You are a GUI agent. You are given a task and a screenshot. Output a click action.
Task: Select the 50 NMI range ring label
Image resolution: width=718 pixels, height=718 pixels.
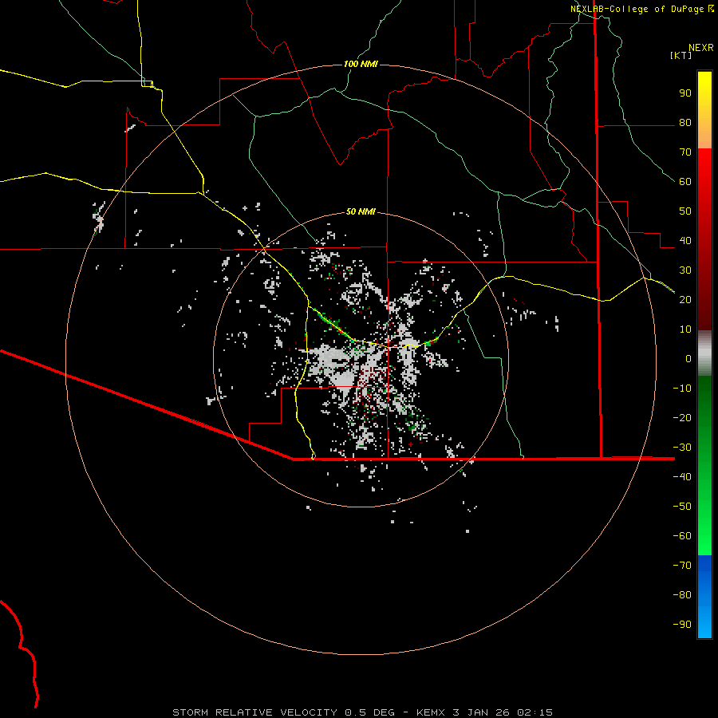point(361,211)
